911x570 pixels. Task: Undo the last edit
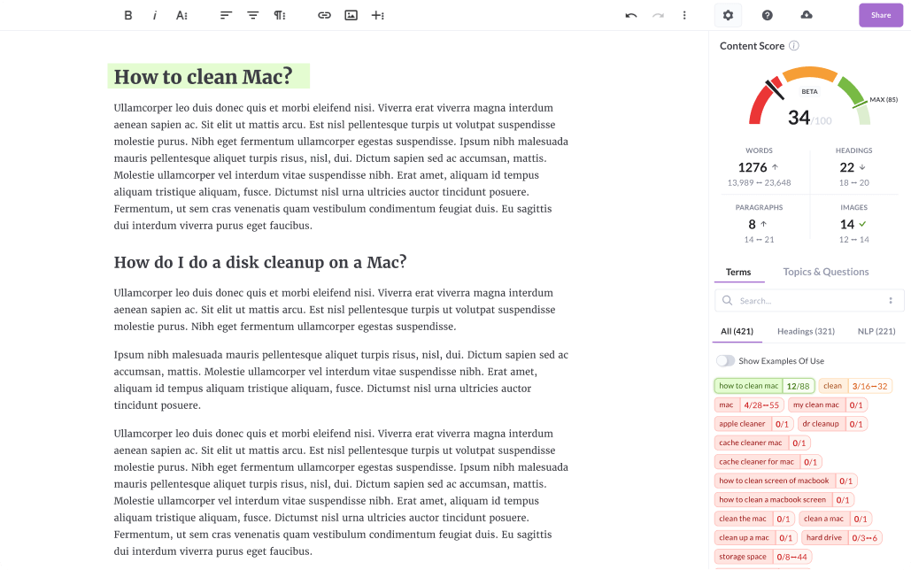(630, 15)
